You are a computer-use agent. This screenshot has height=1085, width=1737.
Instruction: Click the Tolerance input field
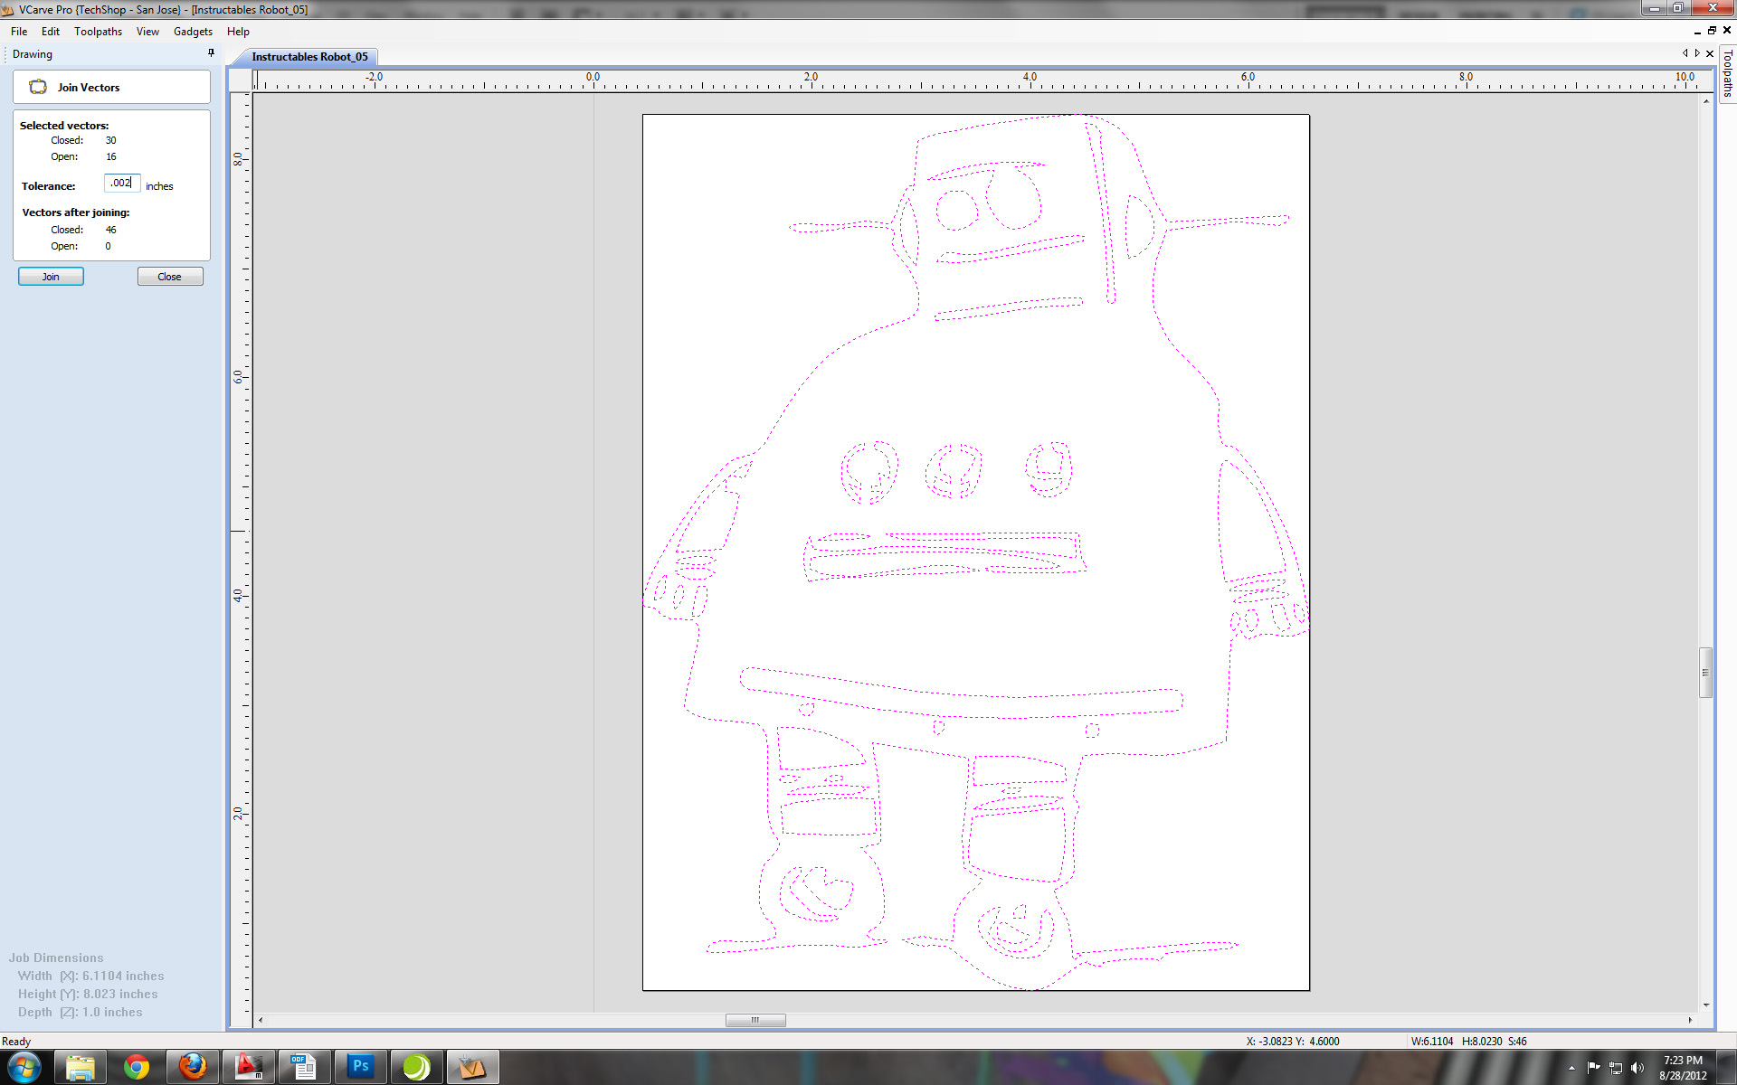[121, 184]
